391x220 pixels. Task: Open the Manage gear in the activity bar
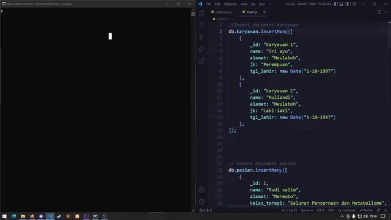click(202, 202)
